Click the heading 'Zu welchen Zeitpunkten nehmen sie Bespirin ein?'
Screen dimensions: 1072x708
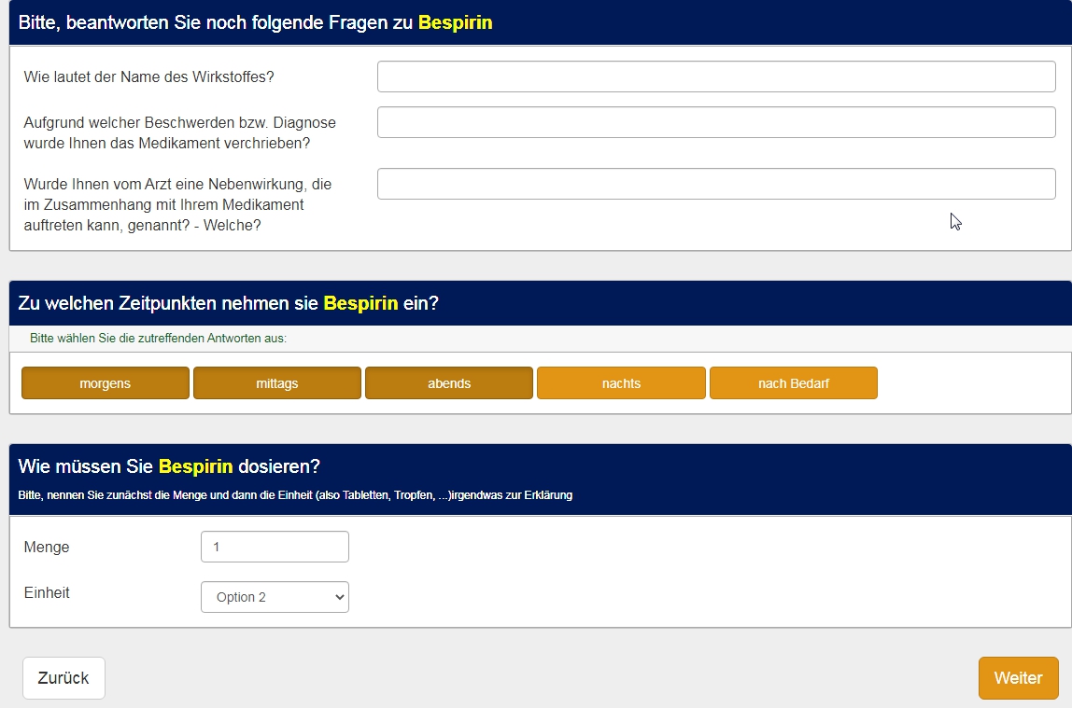pos(229,303)
